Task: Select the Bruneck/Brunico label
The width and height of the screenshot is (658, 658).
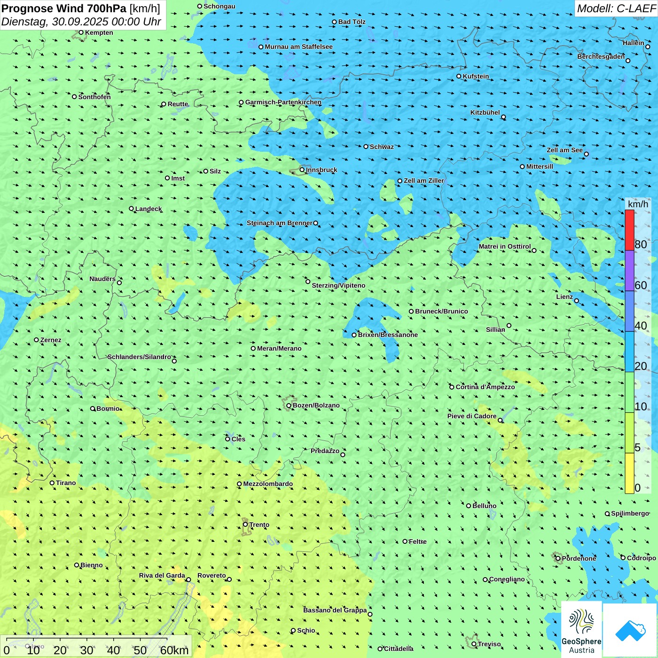Action: click(x=442, y=311)
